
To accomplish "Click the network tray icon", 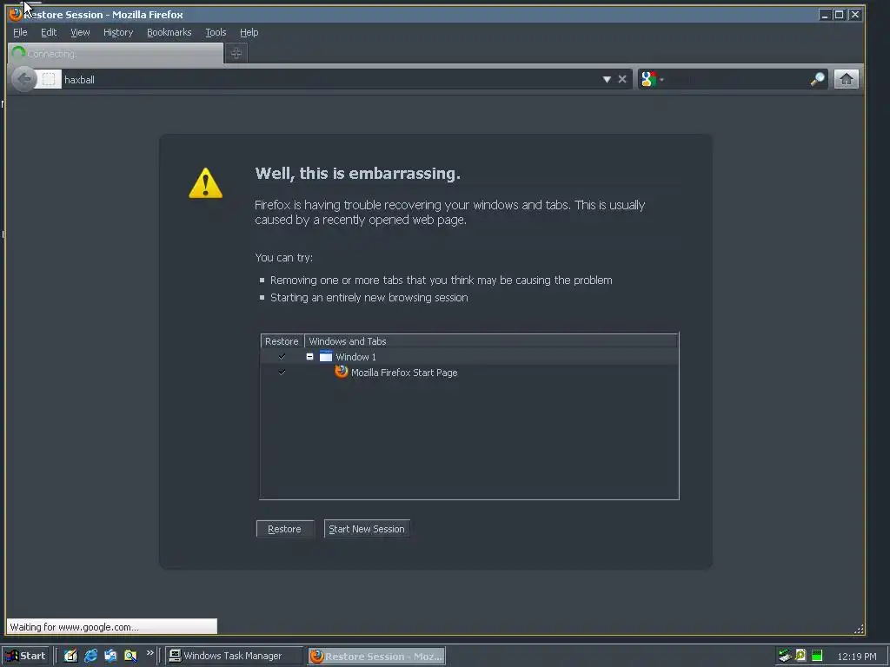I will 785,656.
